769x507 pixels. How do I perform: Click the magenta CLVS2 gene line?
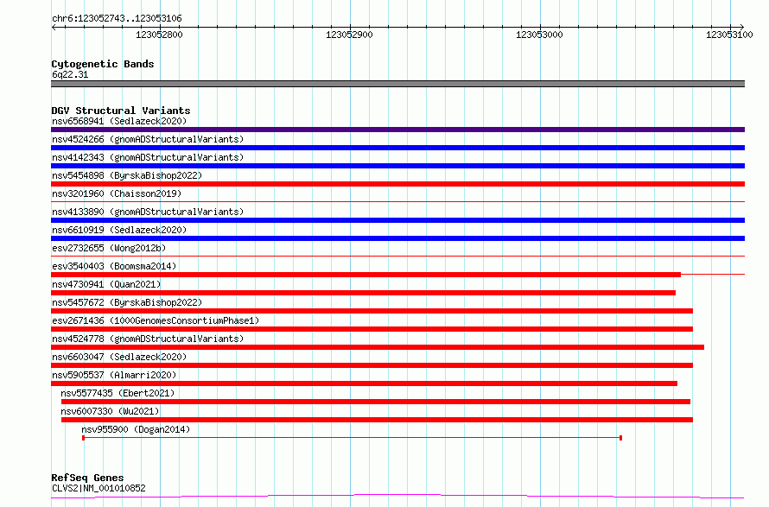point(397,497)
